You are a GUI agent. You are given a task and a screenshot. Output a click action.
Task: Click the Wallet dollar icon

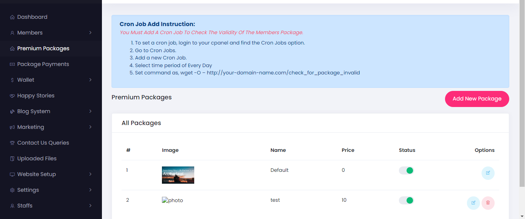click(x=12, y=80)
